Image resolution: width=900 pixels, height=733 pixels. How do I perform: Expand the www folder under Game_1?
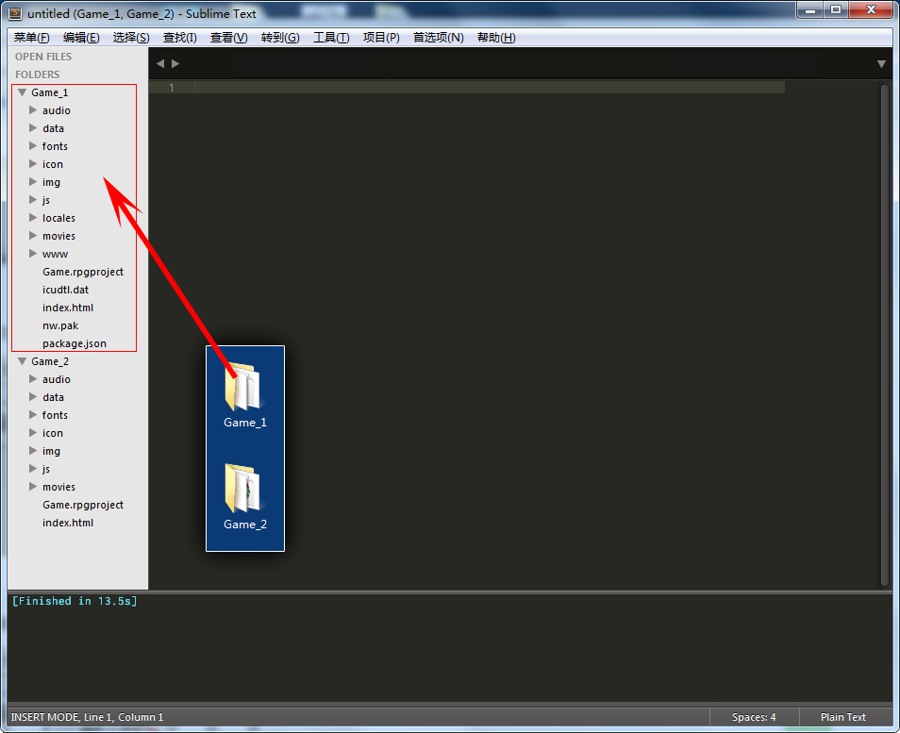click(x=33, y=253)
